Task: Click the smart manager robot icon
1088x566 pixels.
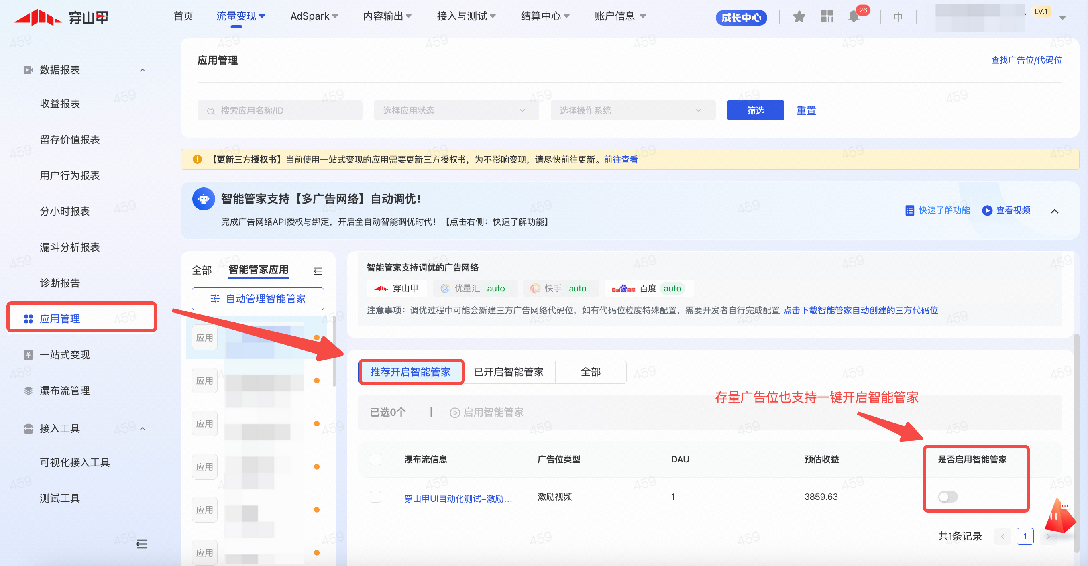Action: (x=204, y=199)
